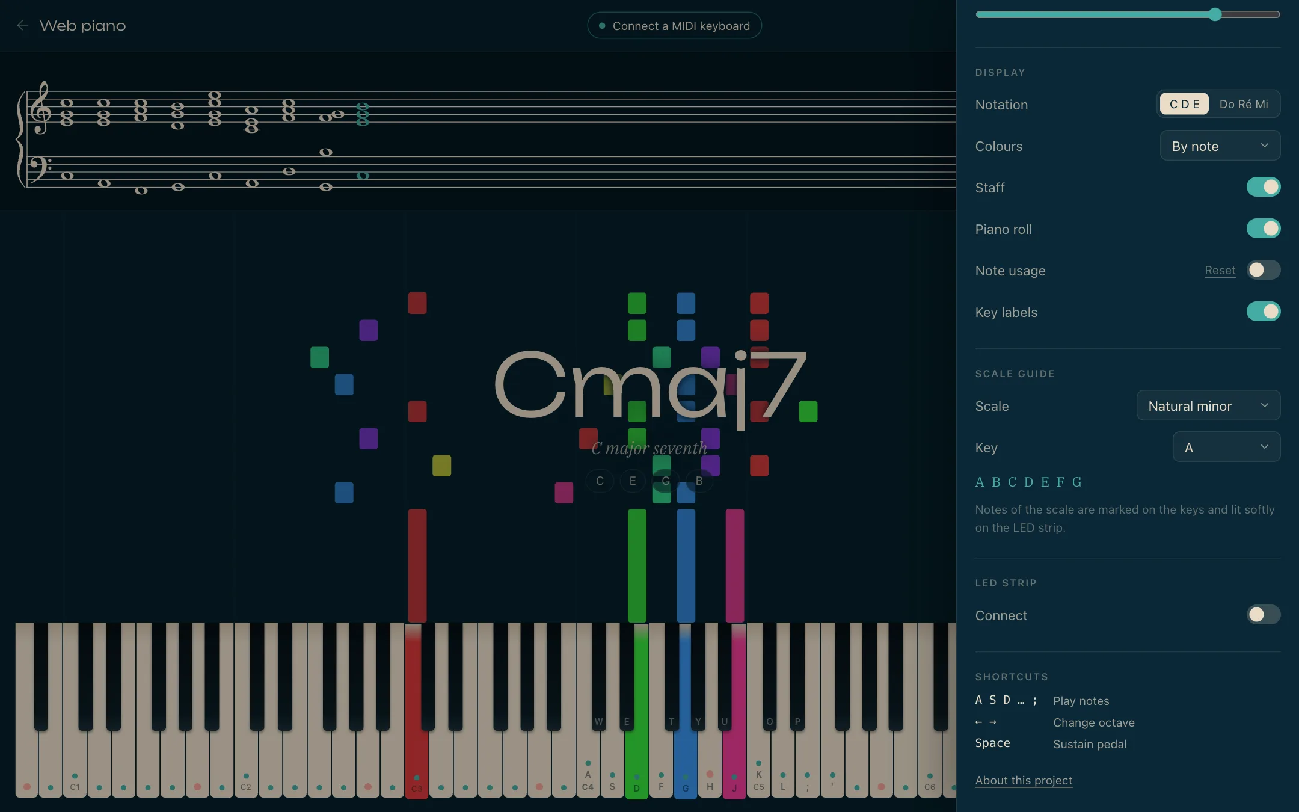This screenshot has width=1299, height=812.
Task: Click Connect a MIDI keyboard button
Action: (x=674, y=26)
